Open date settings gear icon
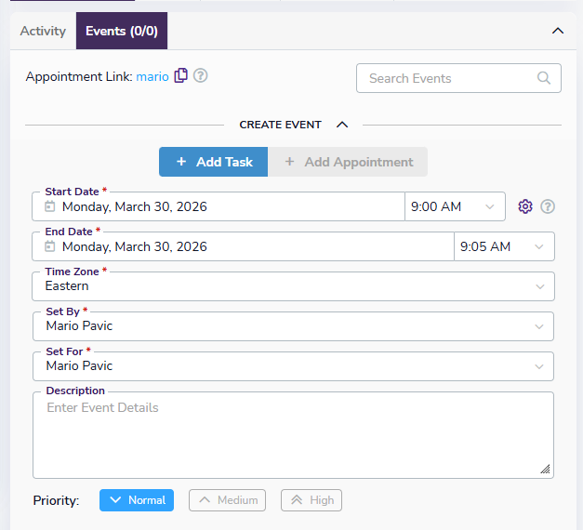583x530 pixels. [525, 206]
